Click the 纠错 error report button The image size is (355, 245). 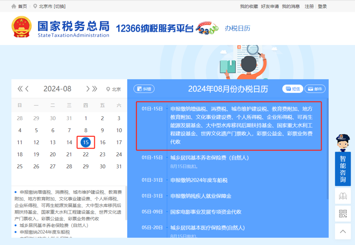coord(144,89)
